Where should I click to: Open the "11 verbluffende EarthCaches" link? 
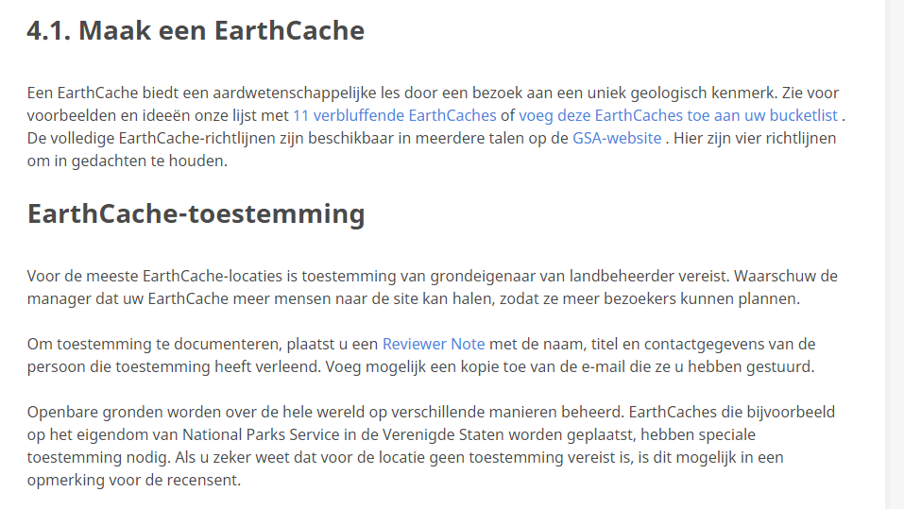(394, 116)
